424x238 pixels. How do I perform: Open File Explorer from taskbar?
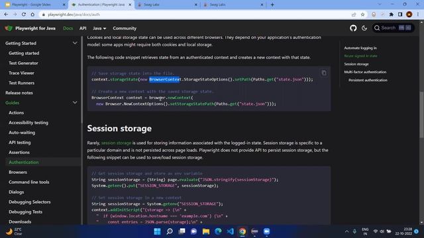point(206,231)
